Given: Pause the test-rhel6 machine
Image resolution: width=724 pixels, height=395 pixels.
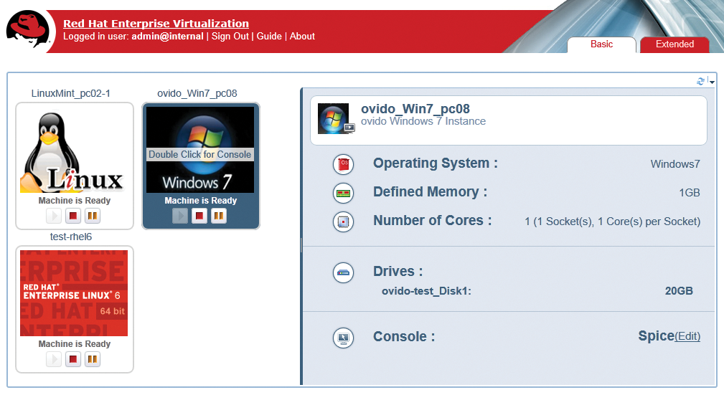Looking at the screenshot, I should click(x=93, y=359).
